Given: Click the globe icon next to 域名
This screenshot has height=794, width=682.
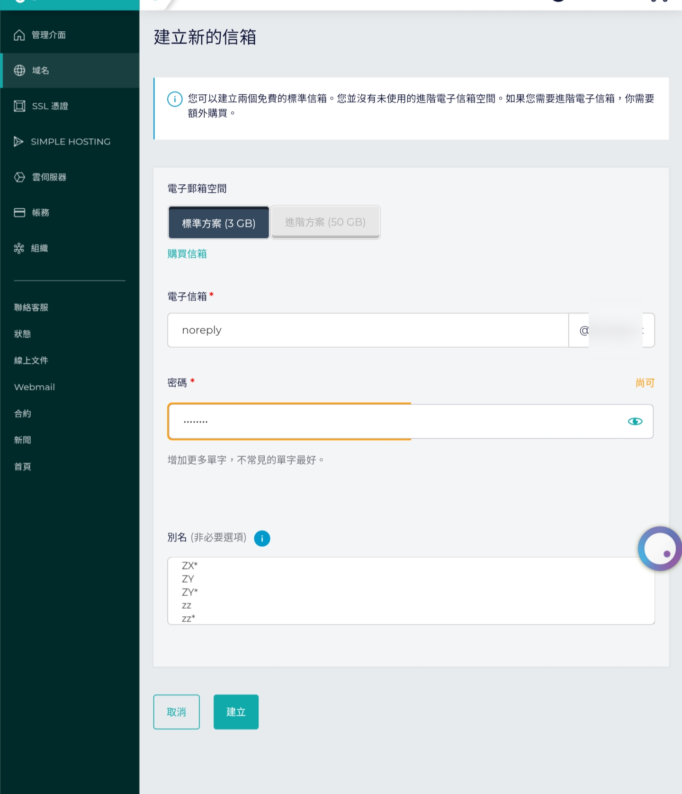Looking at the screenshot, I should point(19,71).
